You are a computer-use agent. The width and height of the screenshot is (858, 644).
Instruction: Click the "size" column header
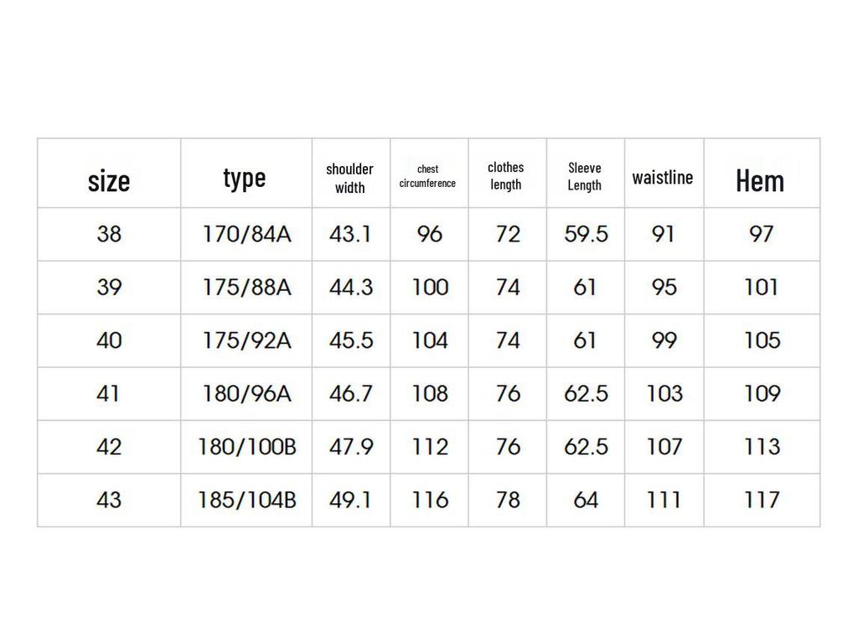[x=109, y=180]
